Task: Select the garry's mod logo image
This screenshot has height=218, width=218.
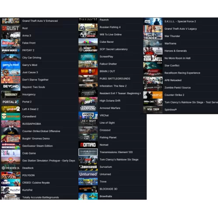Action: [10, 65]
